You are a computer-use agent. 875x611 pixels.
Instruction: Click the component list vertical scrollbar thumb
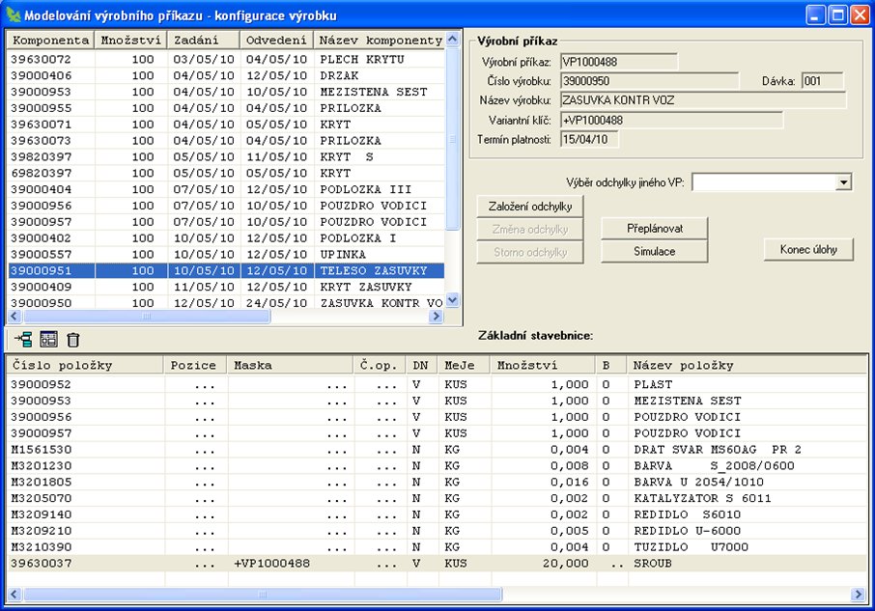453,139
